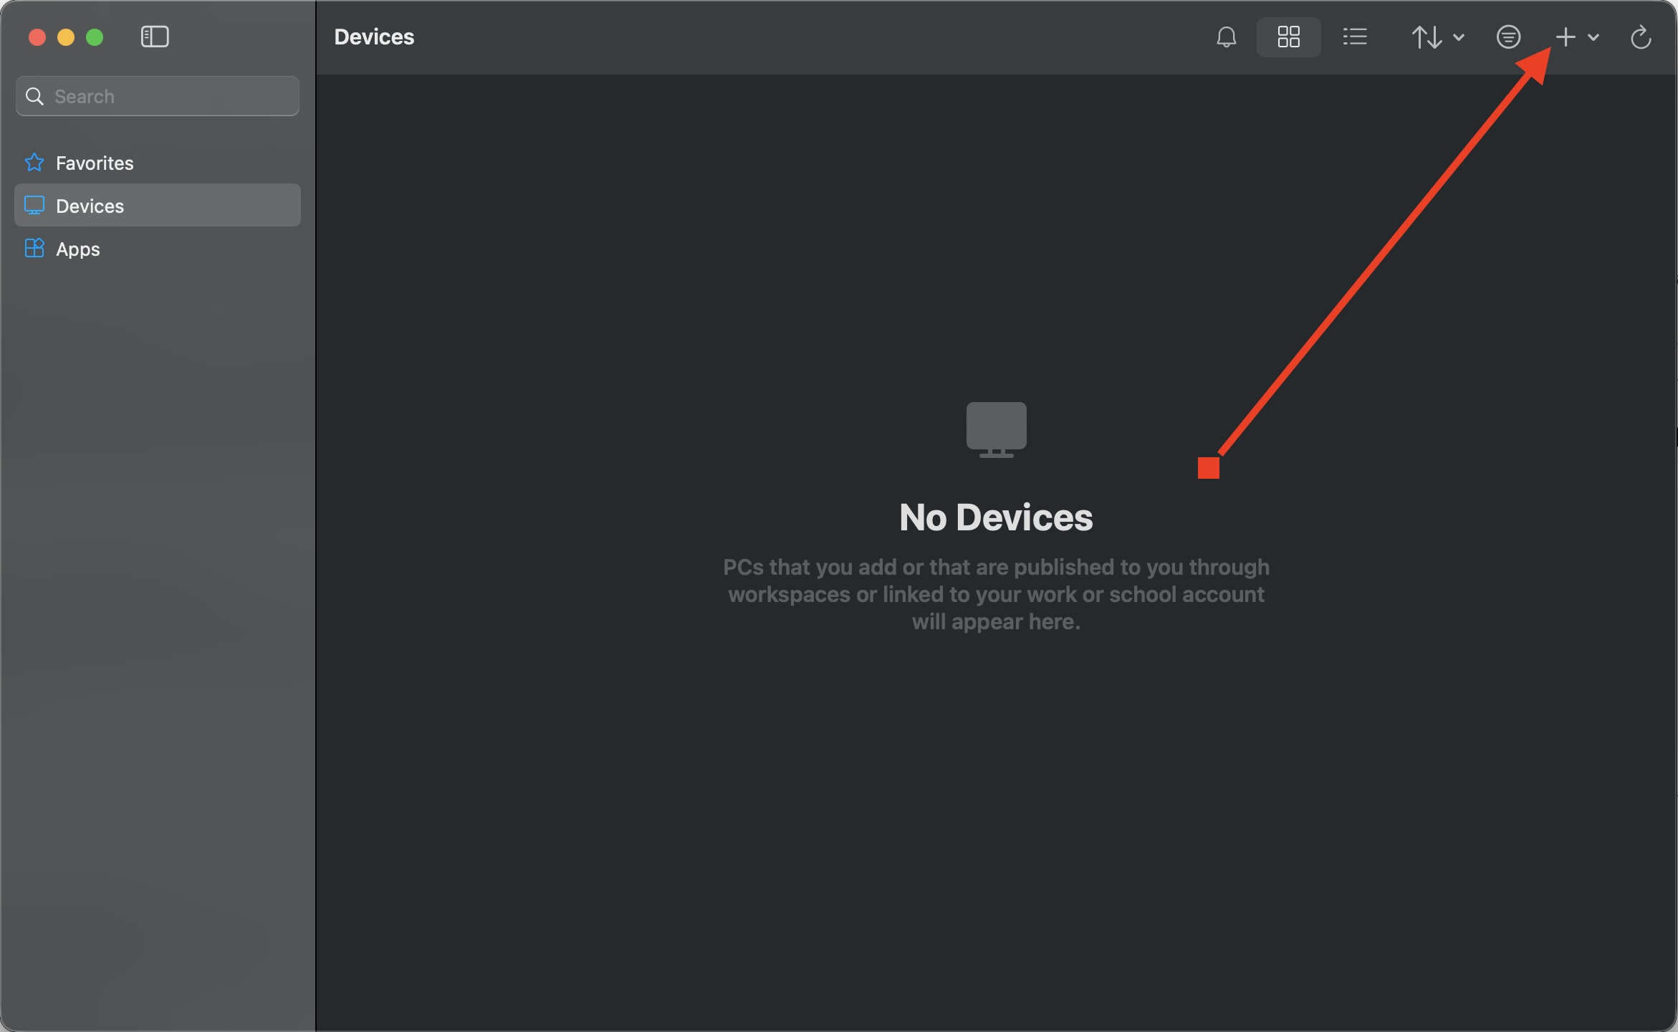Open the notifications bell icon

(x=1226, y=37)
